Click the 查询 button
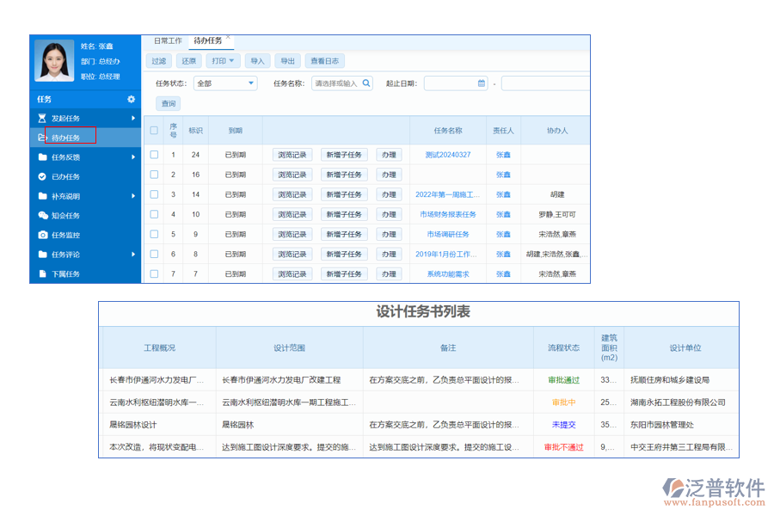 point(168,104)
